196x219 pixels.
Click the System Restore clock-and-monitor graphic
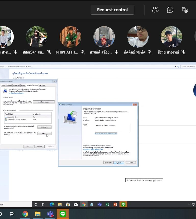(x=71, y=118)
